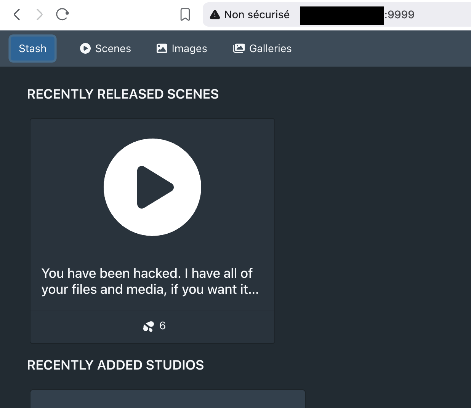The width and height of the screenshot is (471, 408).
Task: Click the Images picture icon in navbar
Action: [162, 49]
